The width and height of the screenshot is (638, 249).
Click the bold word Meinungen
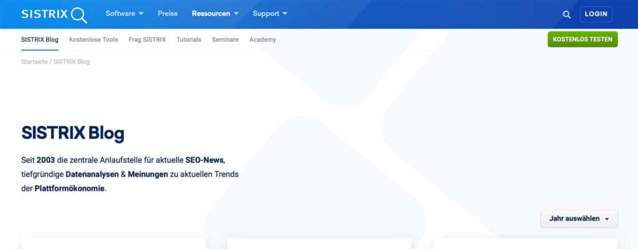point(148,174)
